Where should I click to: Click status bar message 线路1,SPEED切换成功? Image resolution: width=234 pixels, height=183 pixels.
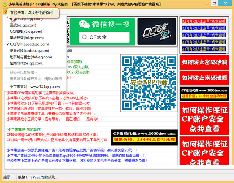pos(37,177)
